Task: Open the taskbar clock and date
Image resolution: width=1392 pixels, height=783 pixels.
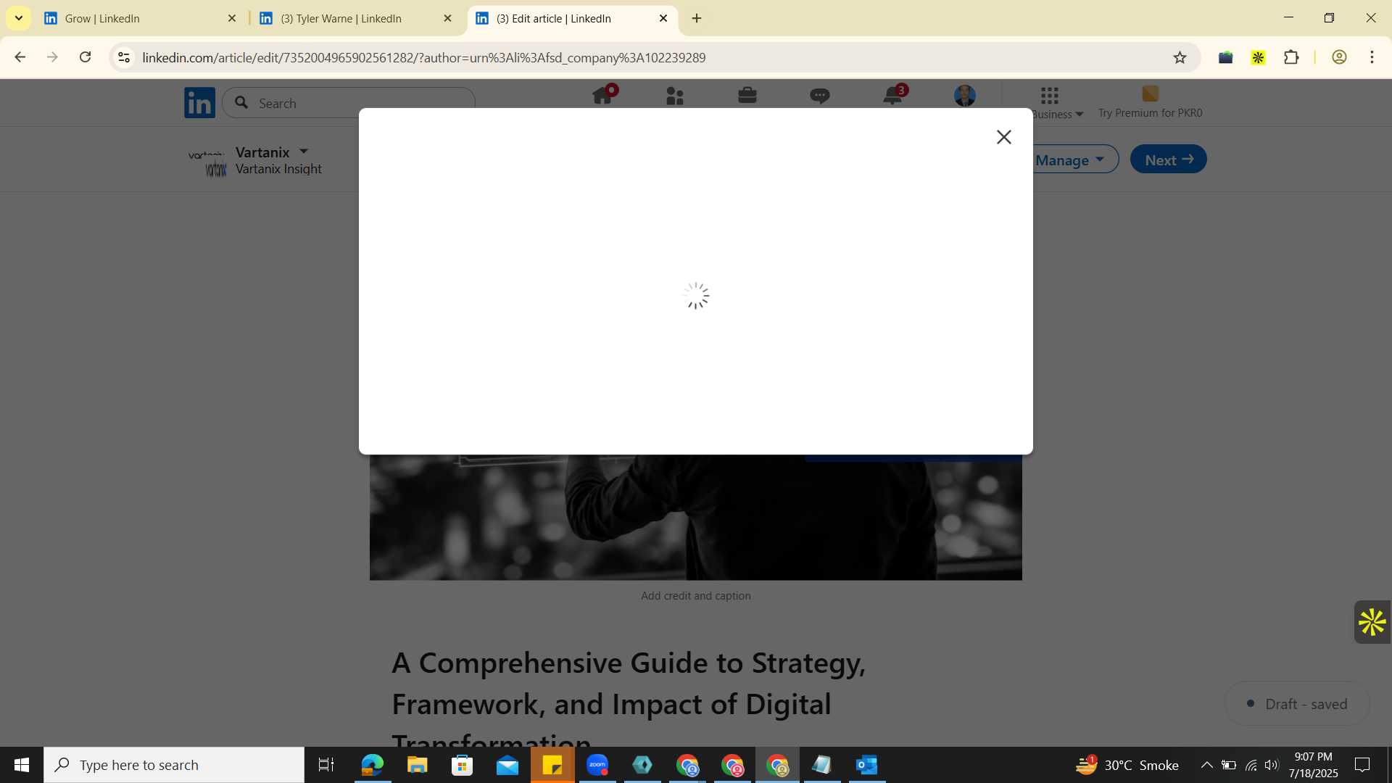Action: [x=1313, y=765]
